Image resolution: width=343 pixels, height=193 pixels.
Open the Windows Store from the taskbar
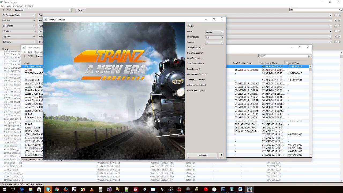click(x=39, y=190)
